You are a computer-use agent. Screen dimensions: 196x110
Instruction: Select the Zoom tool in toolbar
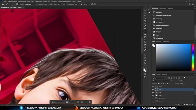point(145,63)
